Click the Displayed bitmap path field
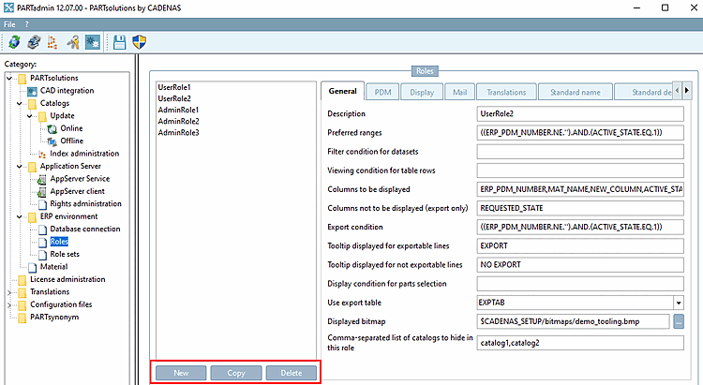703x385 pixels. tap(573, 321)
